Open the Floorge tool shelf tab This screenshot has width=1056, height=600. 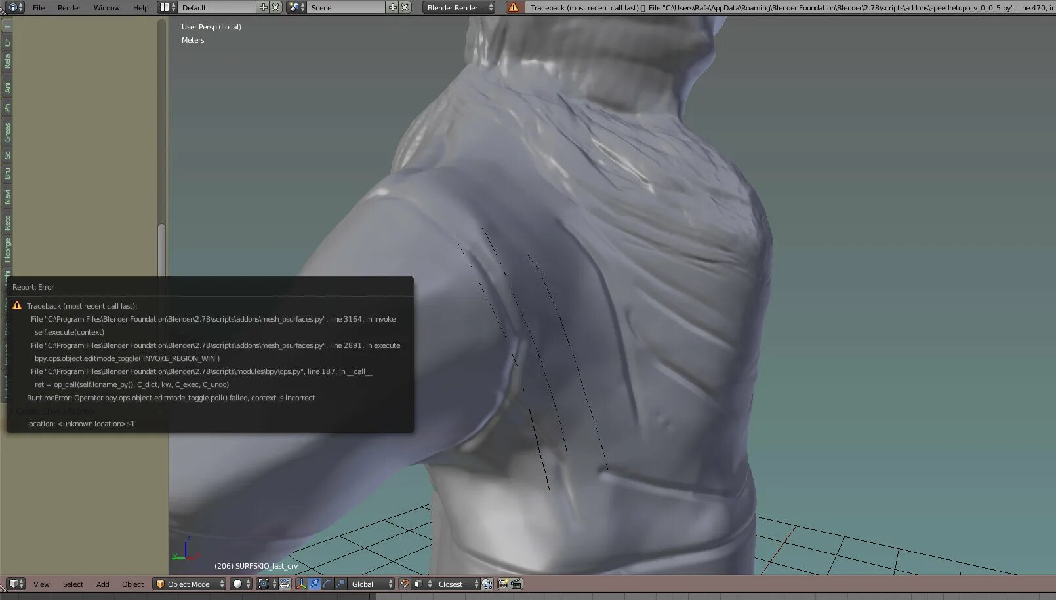(7, 250)
